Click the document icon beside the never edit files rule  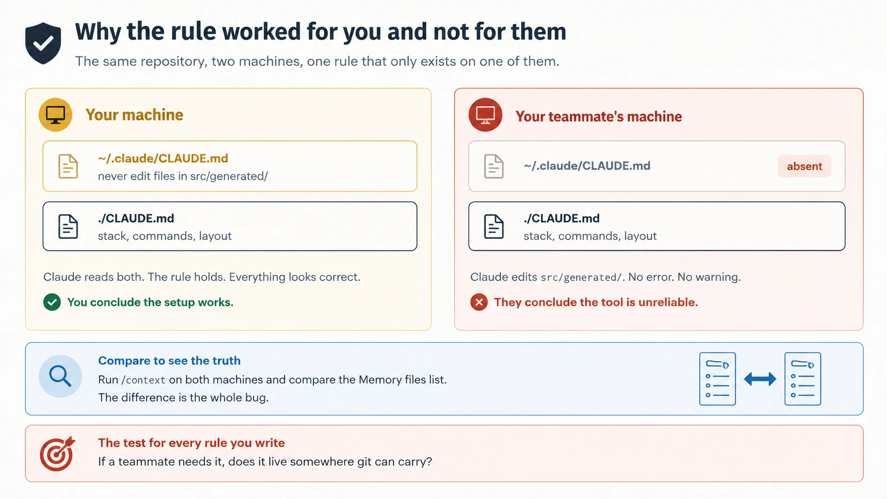click(x=68, y=166)
